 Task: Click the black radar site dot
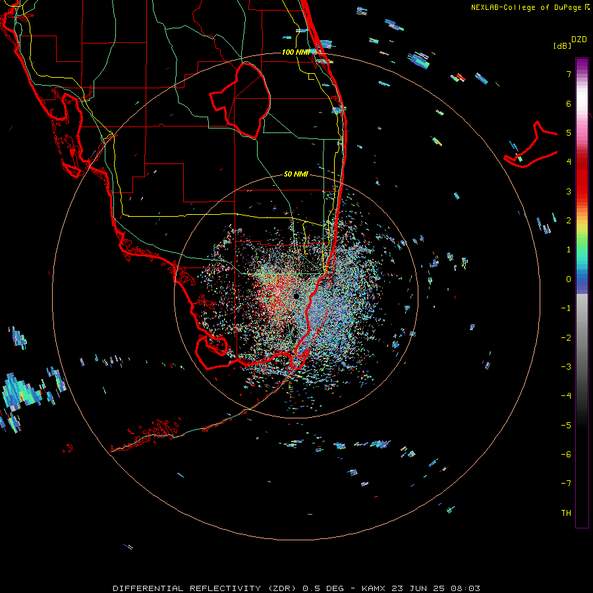(296, 296)
